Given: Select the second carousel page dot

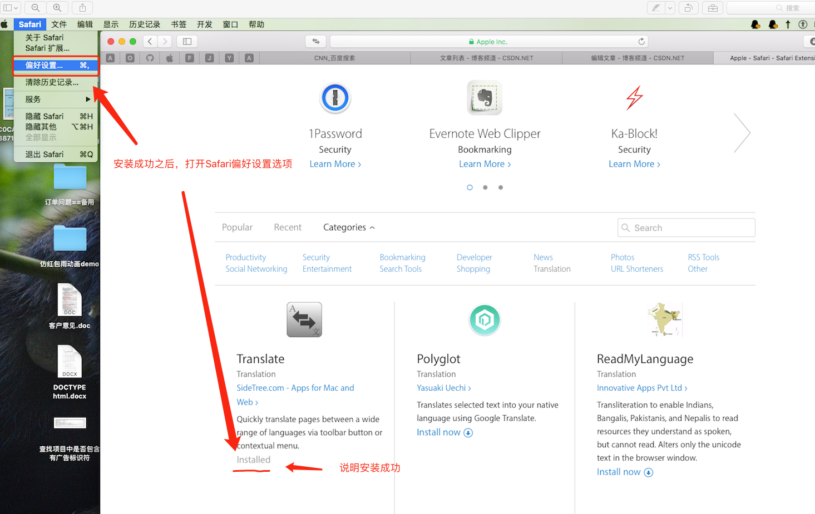Looking at the screenshot, I should 485,188.
